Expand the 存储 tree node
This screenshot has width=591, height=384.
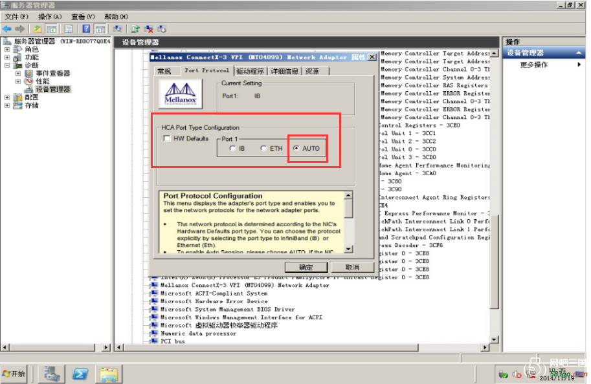pos(7,105)
